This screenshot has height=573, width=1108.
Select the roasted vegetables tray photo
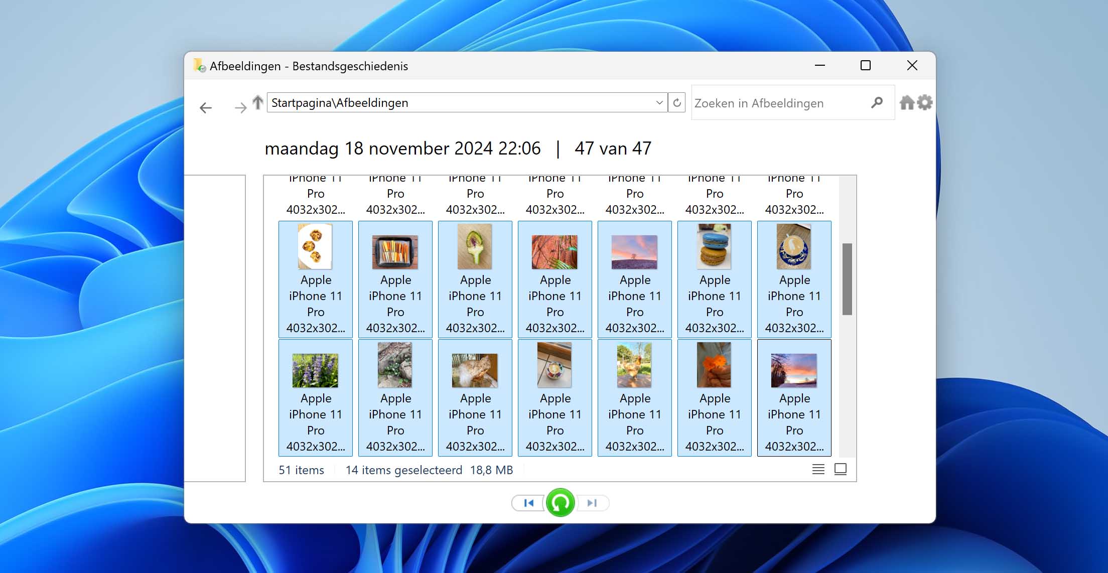pyautogui.click(x=395, y=252)
